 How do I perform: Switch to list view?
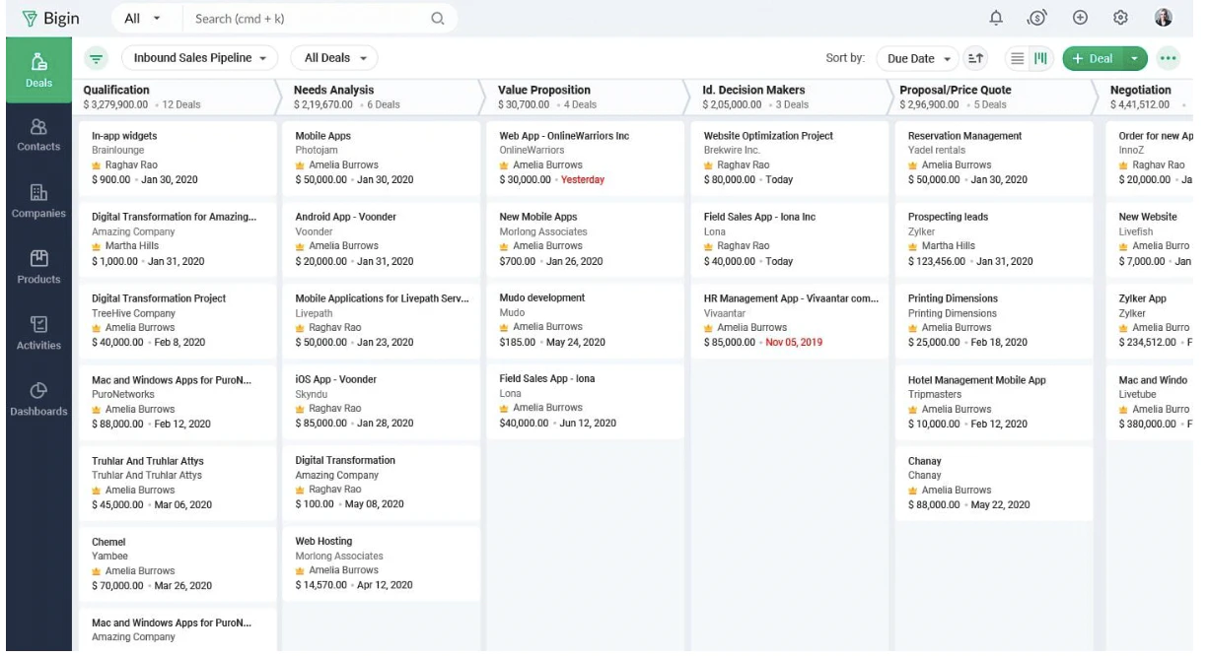pos(1017,58)
